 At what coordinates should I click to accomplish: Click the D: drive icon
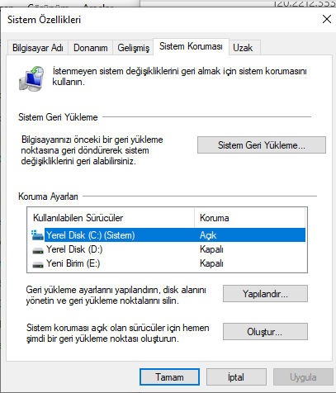click(38, 250)
